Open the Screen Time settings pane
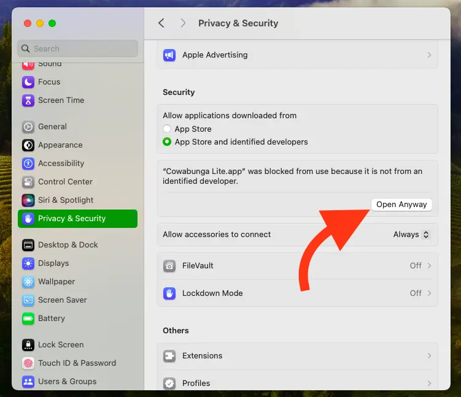Viewport: 461px width, 397px height. point(77,100)
